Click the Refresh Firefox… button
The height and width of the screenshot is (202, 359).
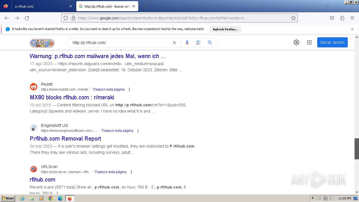(225, 29)
